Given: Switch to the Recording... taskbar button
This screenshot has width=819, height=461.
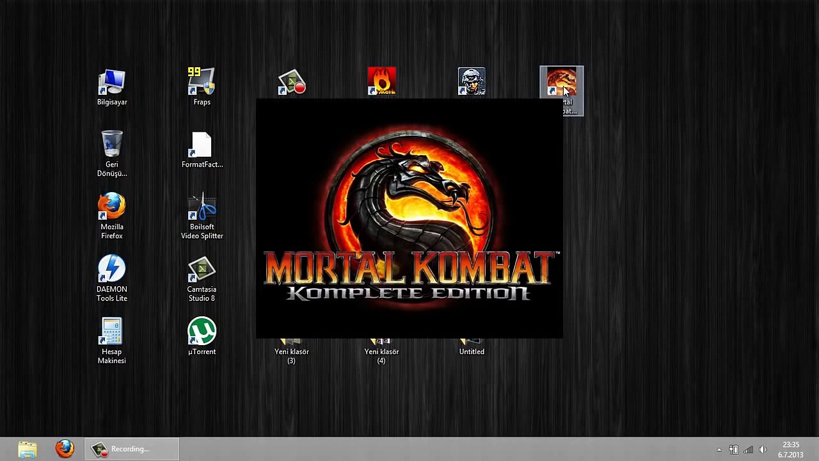Looking at the screenshot, I should tap(131, 449).
